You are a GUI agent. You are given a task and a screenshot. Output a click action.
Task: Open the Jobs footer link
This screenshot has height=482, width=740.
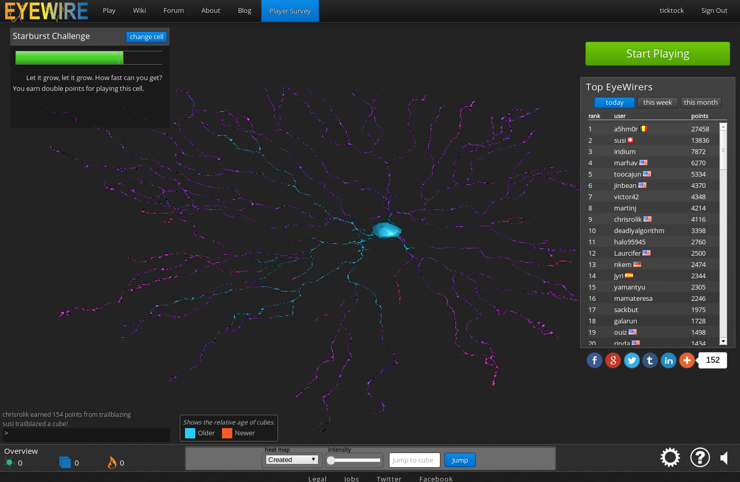pos(351,478)
